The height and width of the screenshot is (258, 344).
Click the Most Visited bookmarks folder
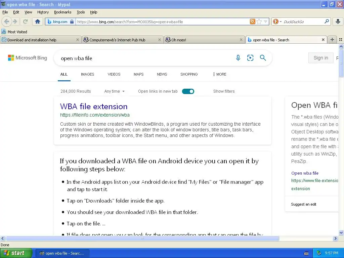(14, 32)
